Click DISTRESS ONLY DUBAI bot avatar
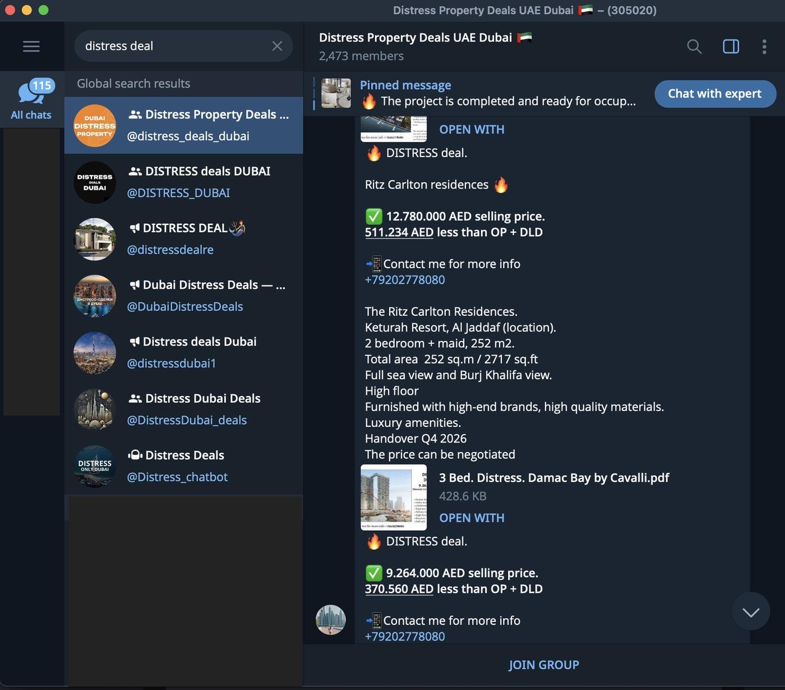This screenshot has width=785, height=690. click(x=95, y=466)
